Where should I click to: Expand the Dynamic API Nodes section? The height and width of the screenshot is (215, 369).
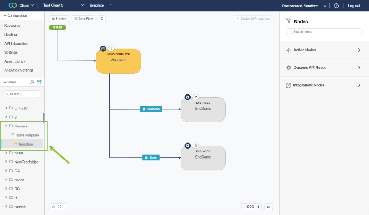tap(324, 68)
